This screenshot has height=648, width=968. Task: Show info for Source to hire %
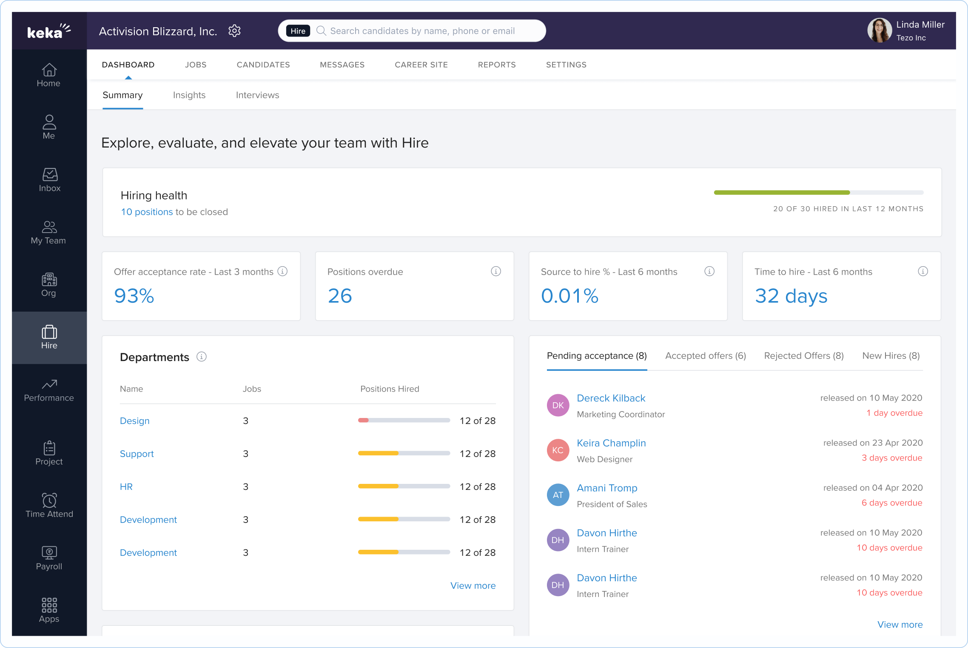[709, 271]
